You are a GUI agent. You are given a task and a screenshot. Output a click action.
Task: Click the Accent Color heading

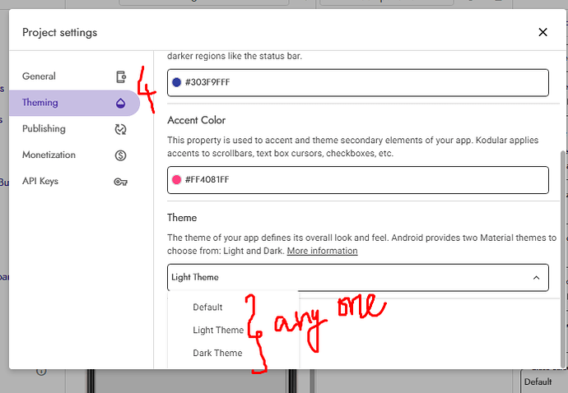[197, 120]
